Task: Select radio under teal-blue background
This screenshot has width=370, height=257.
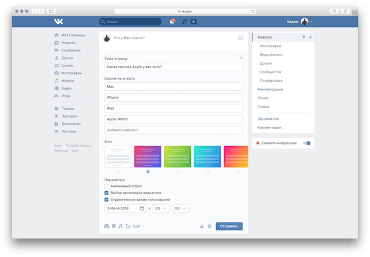Action: [x=207, y=172]
